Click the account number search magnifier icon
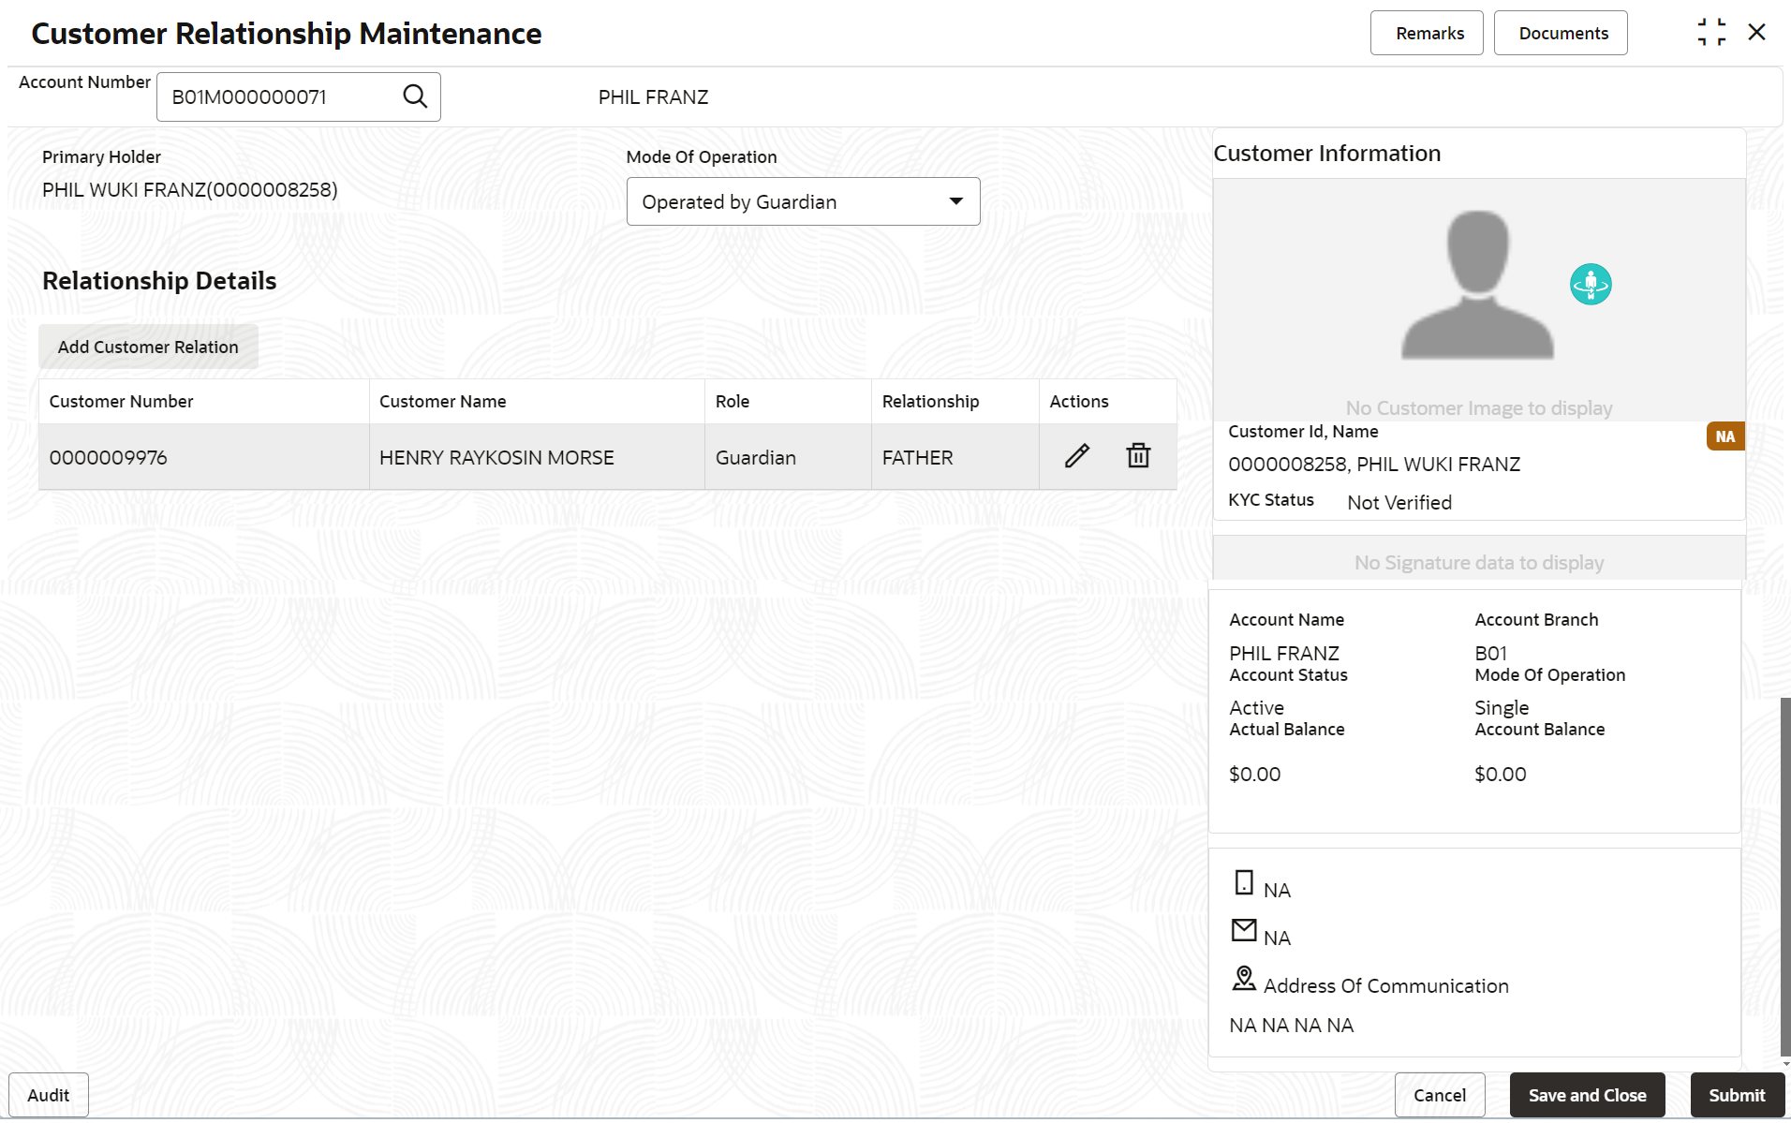Image resolution: width=1791 pixels, height=1123 pixels. click(415, 96)
